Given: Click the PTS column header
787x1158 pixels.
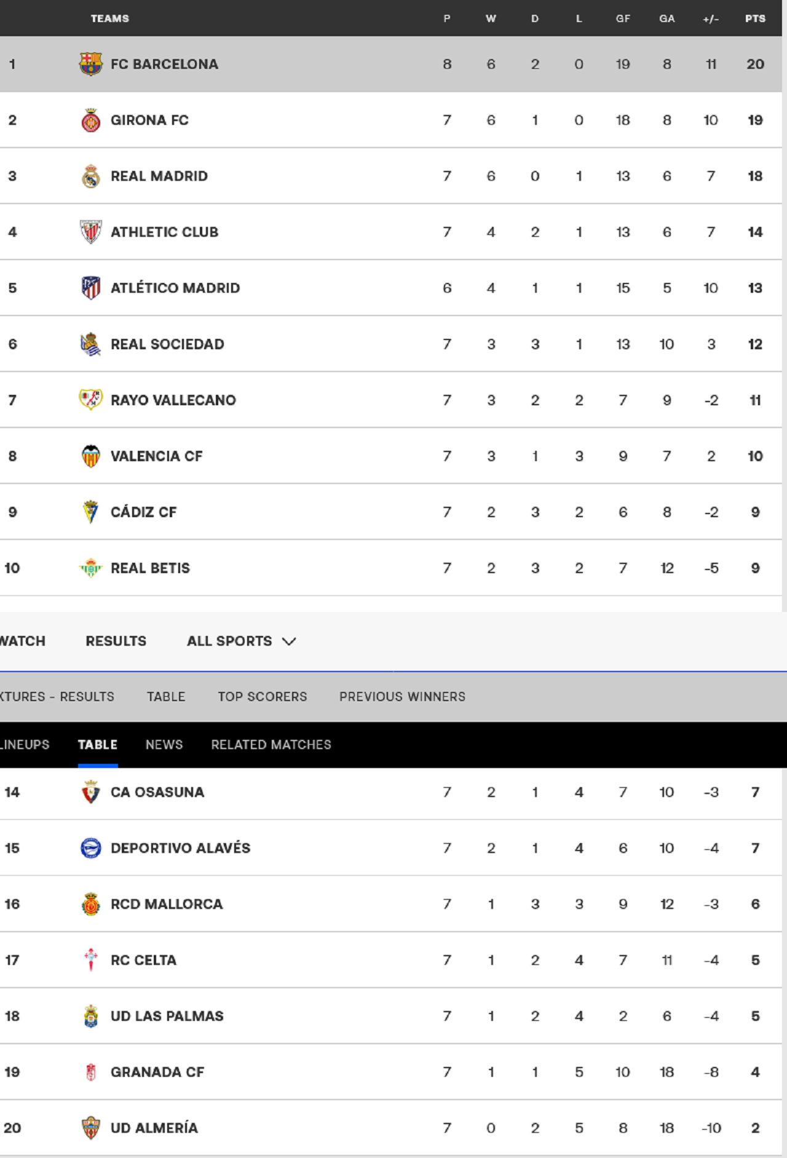Looking at the screenshot, I should 755,18.
